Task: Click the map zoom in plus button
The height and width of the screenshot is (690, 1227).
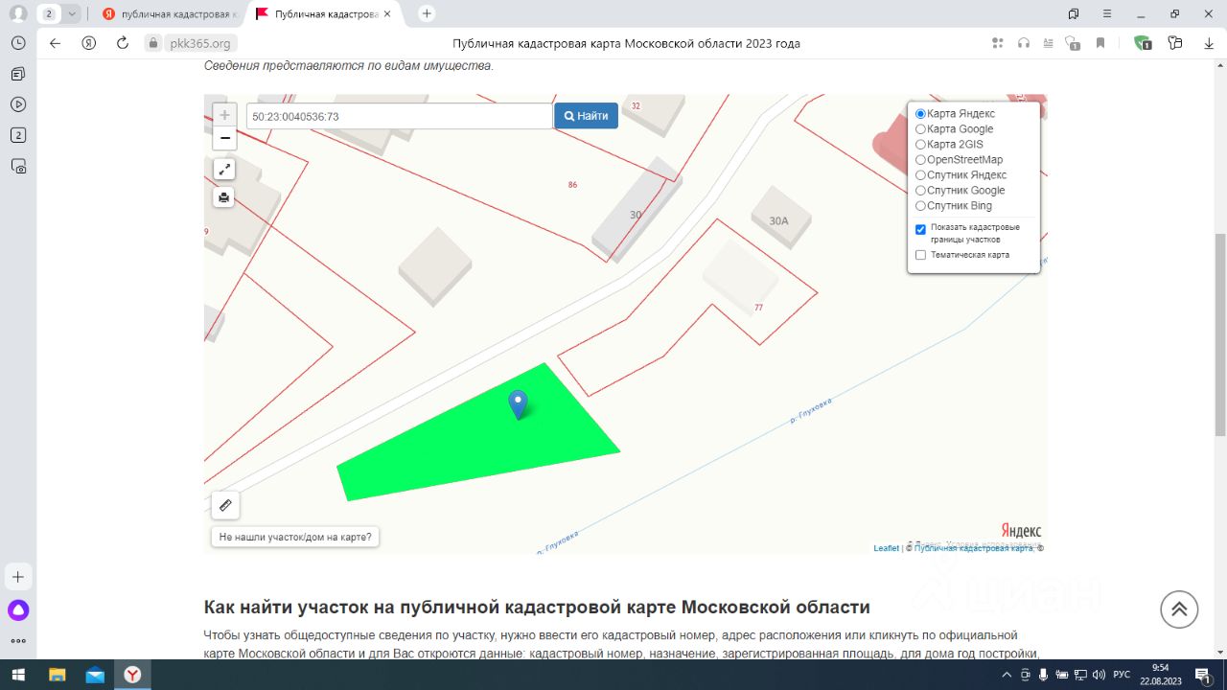Action: (224, 115)
